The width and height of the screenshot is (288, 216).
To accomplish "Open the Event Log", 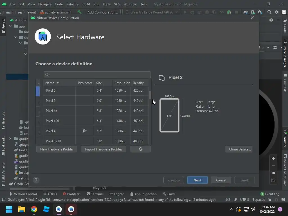I will click(x=270, y=194).
